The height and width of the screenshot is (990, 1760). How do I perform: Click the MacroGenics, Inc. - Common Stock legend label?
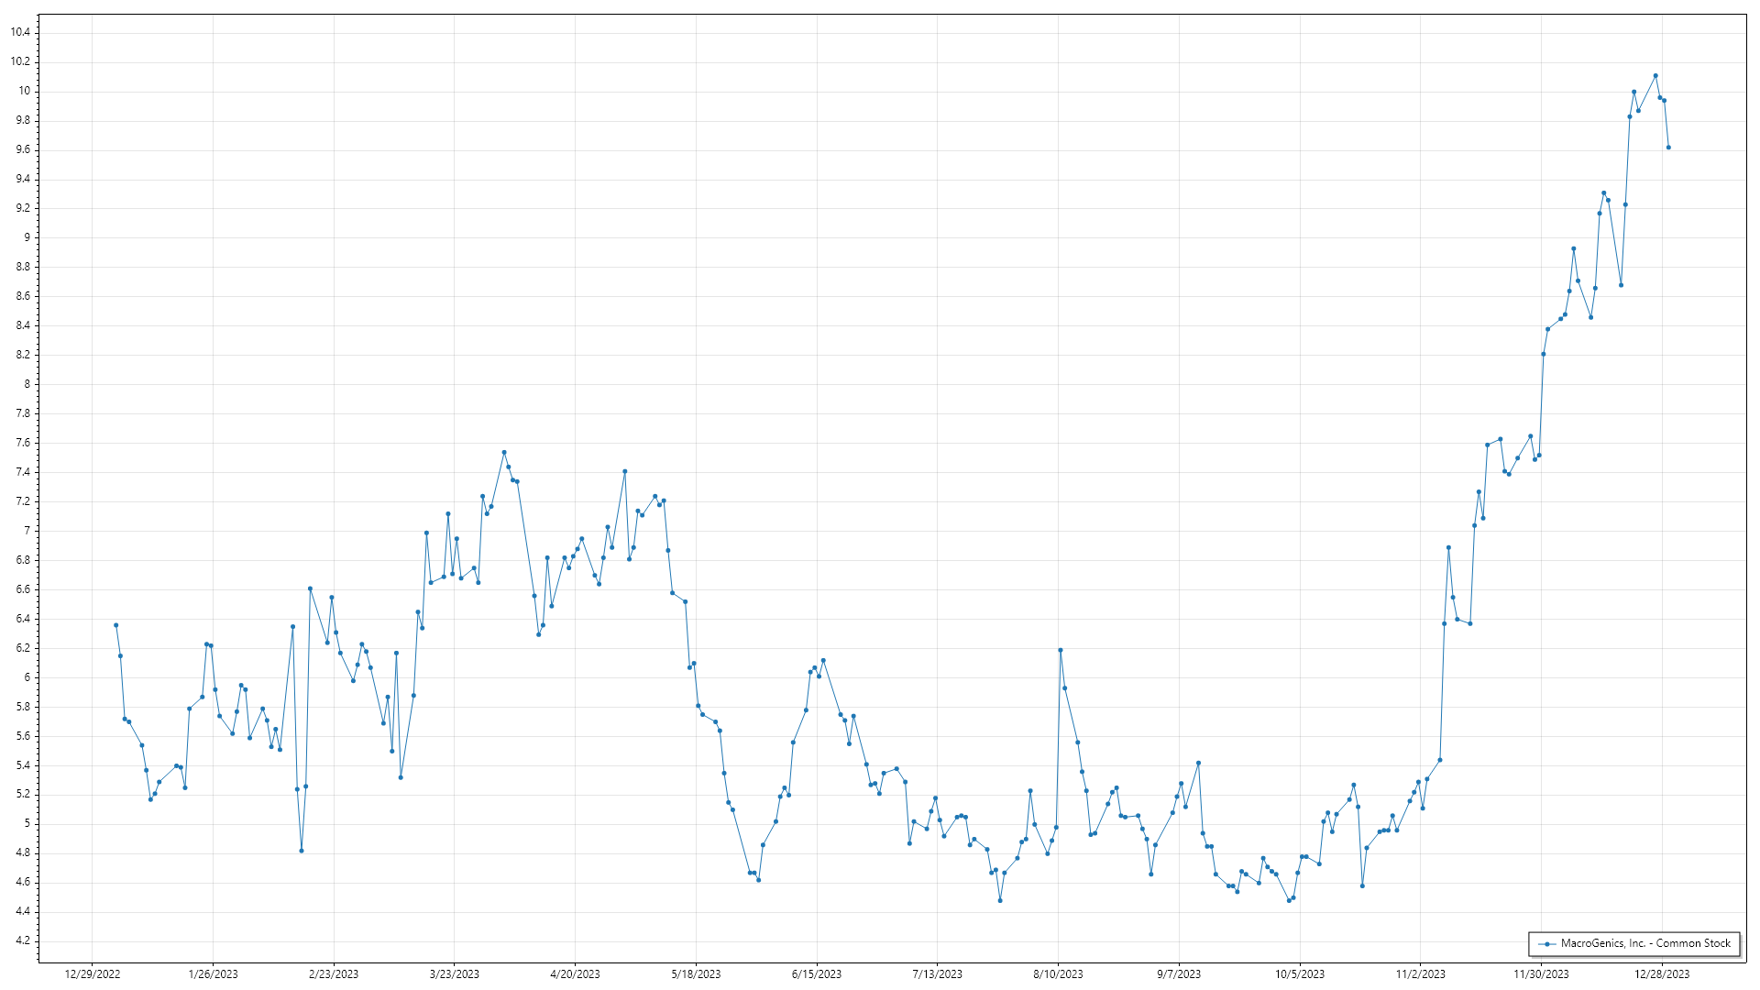click(1646, 943)
